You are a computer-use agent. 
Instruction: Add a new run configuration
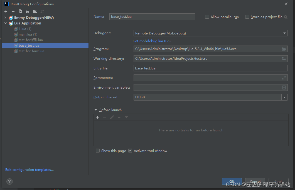[6, 11]
